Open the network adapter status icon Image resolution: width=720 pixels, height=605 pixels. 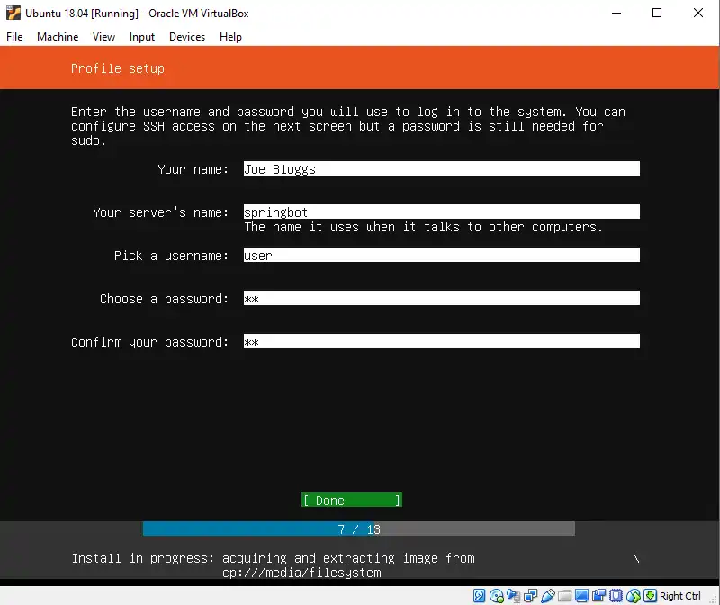click(x=531, y=596)
